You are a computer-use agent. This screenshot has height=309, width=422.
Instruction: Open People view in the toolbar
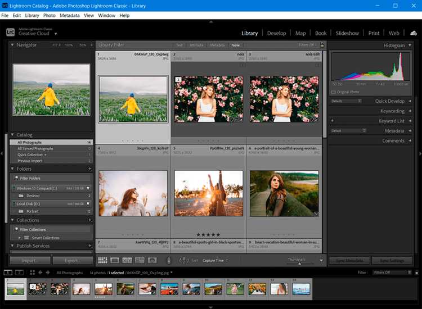(152, 260)
